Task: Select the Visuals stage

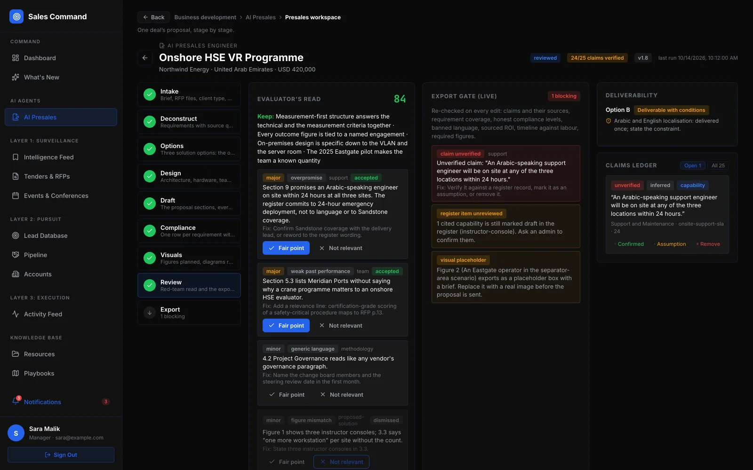Action: 189,258
